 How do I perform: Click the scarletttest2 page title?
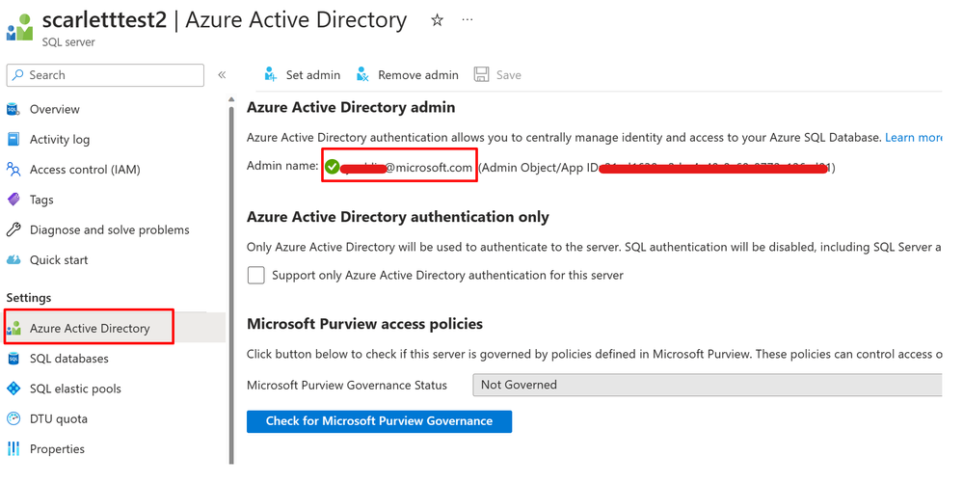click(104, 19)
